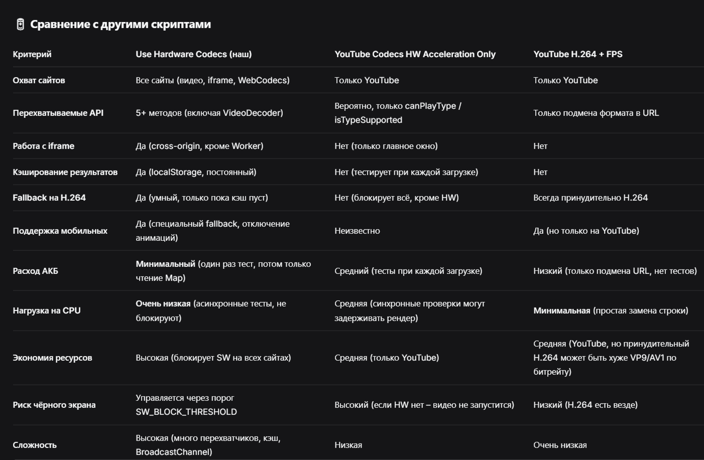Click the 'Риск чёрного экрана' row label

pos(54,405)
